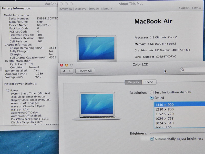The width and height of the screenshot is (205, 154).
Task: Click the AutoPowerOff Delay row
Action: coord(25,113)
